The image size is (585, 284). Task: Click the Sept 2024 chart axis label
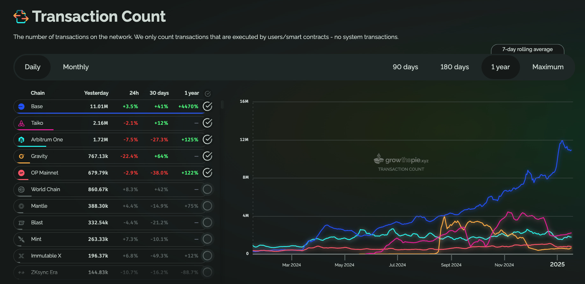pyautogui.click(x=451, y=265)
